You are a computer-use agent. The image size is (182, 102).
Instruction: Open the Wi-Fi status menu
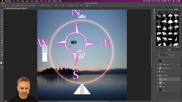point(168,1)
